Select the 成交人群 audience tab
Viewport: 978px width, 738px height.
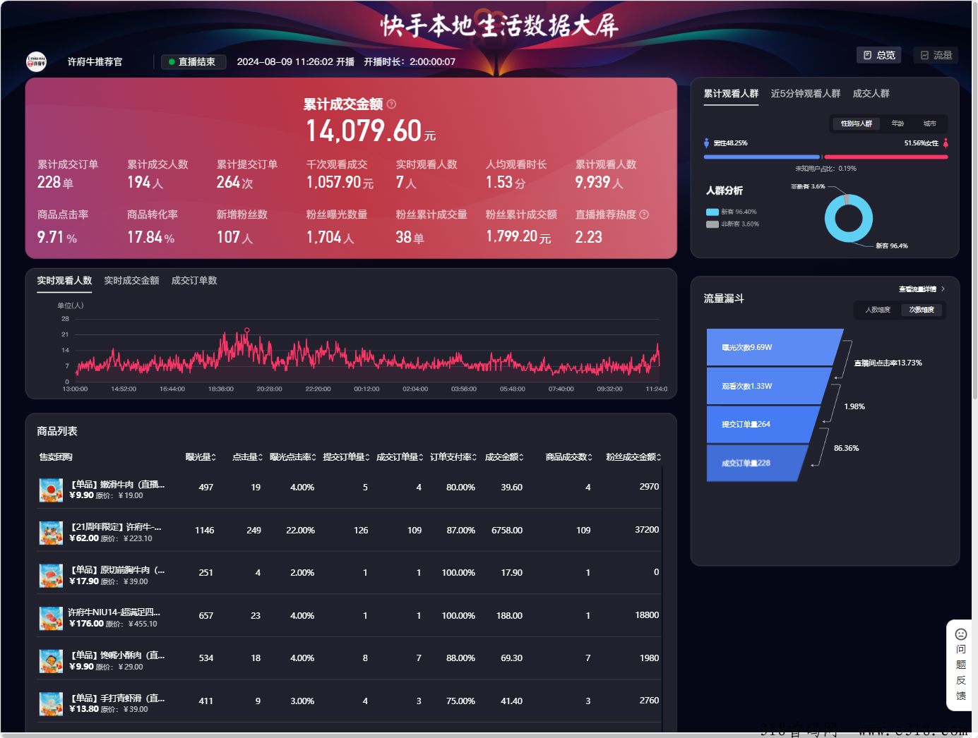point(871,94)
